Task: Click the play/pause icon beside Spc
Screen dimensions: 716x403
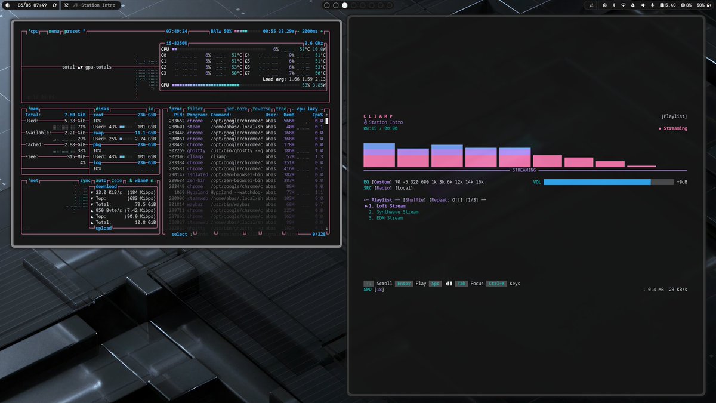Action: [x=449, y=284]
